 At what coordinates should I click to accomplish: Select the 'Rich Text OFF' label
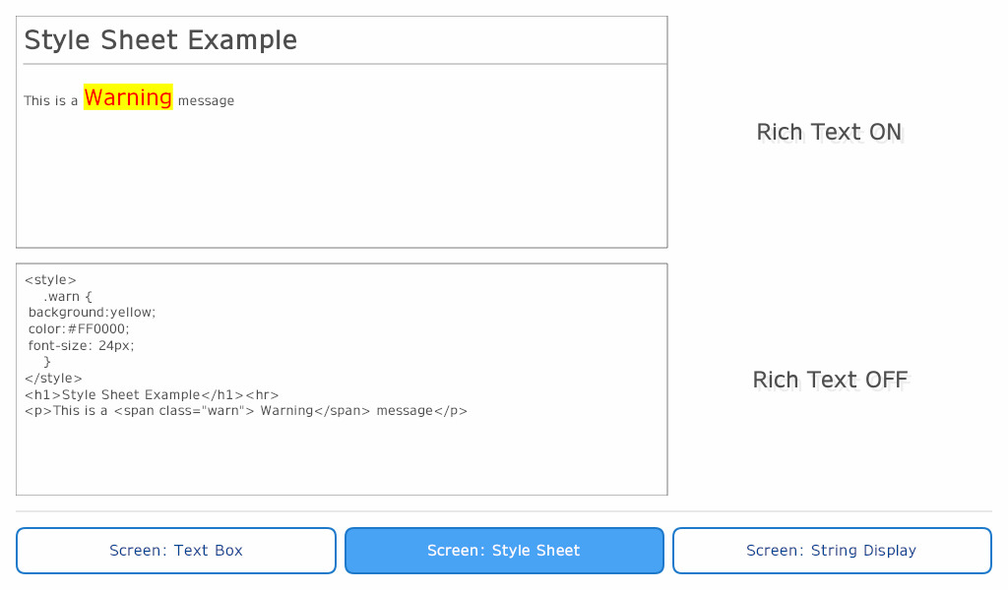830,380
